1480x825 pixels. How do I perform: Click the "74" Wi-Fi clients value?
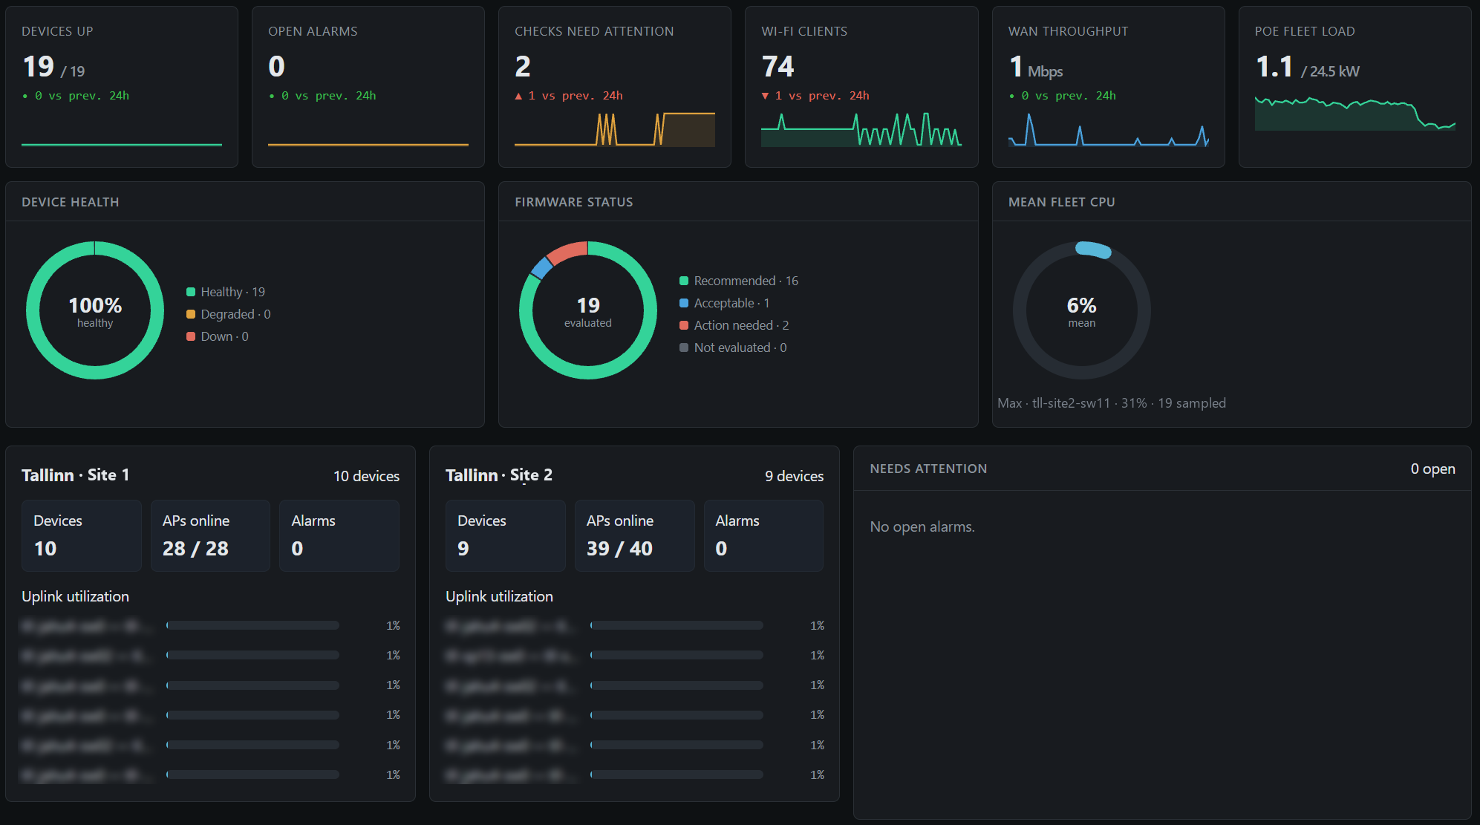778,67
